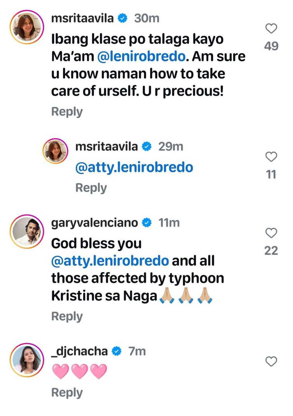Image resolution: width=293 pixels, height=416 pixels.
Task: Like _djchacha's pink hearts comment
Action: (271, 362)
